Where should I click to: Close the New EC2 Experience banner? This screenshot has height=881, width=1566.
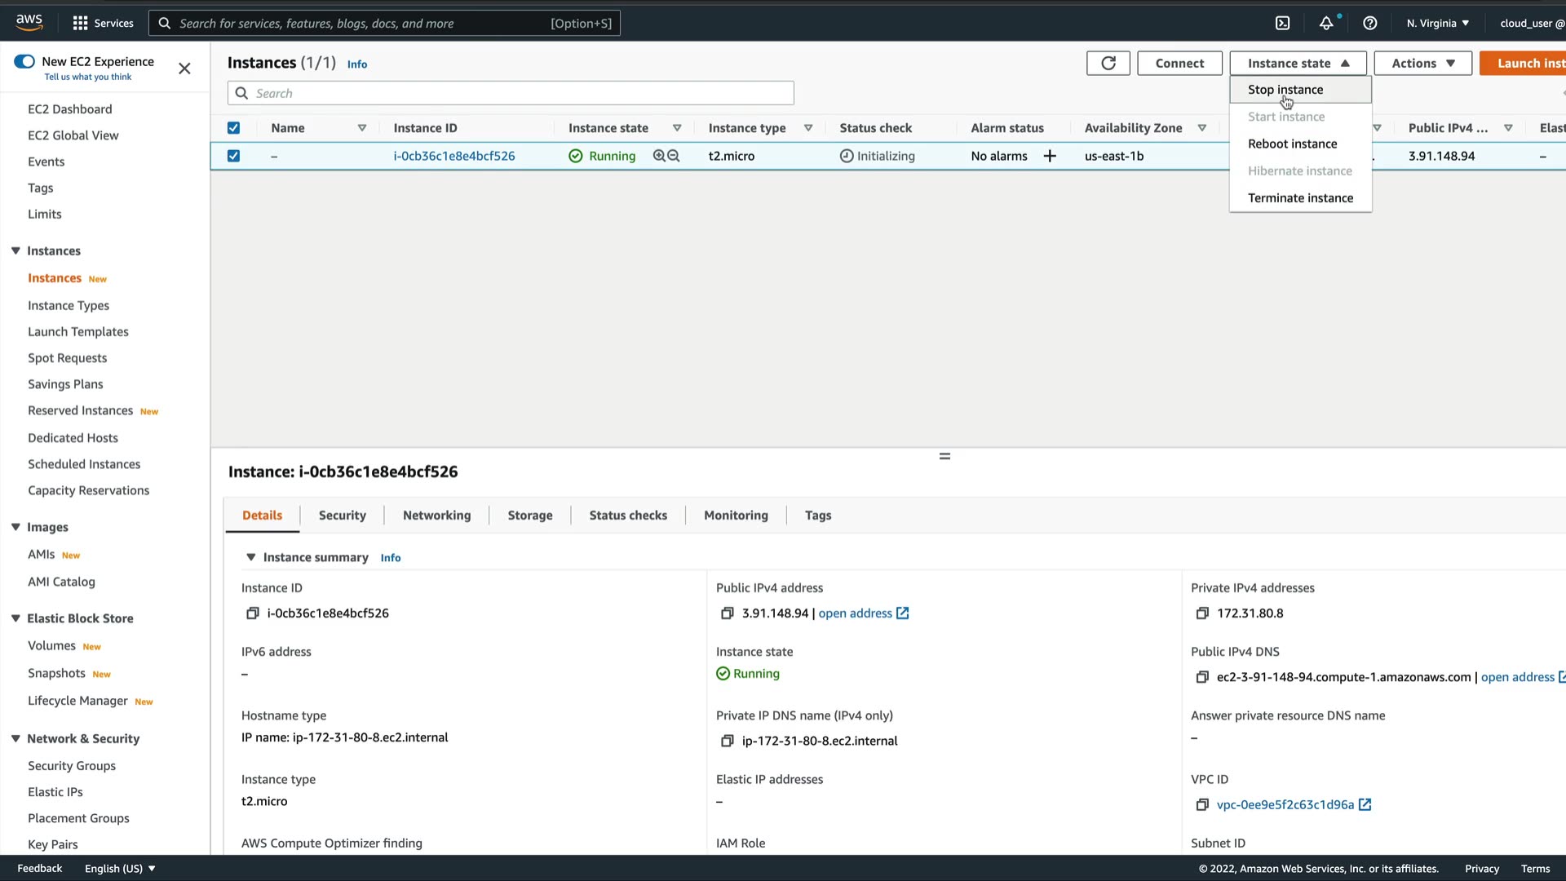coord(184,69)
